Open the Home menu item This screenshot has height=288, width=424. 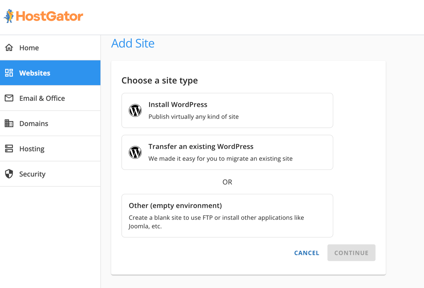(50, 48)
